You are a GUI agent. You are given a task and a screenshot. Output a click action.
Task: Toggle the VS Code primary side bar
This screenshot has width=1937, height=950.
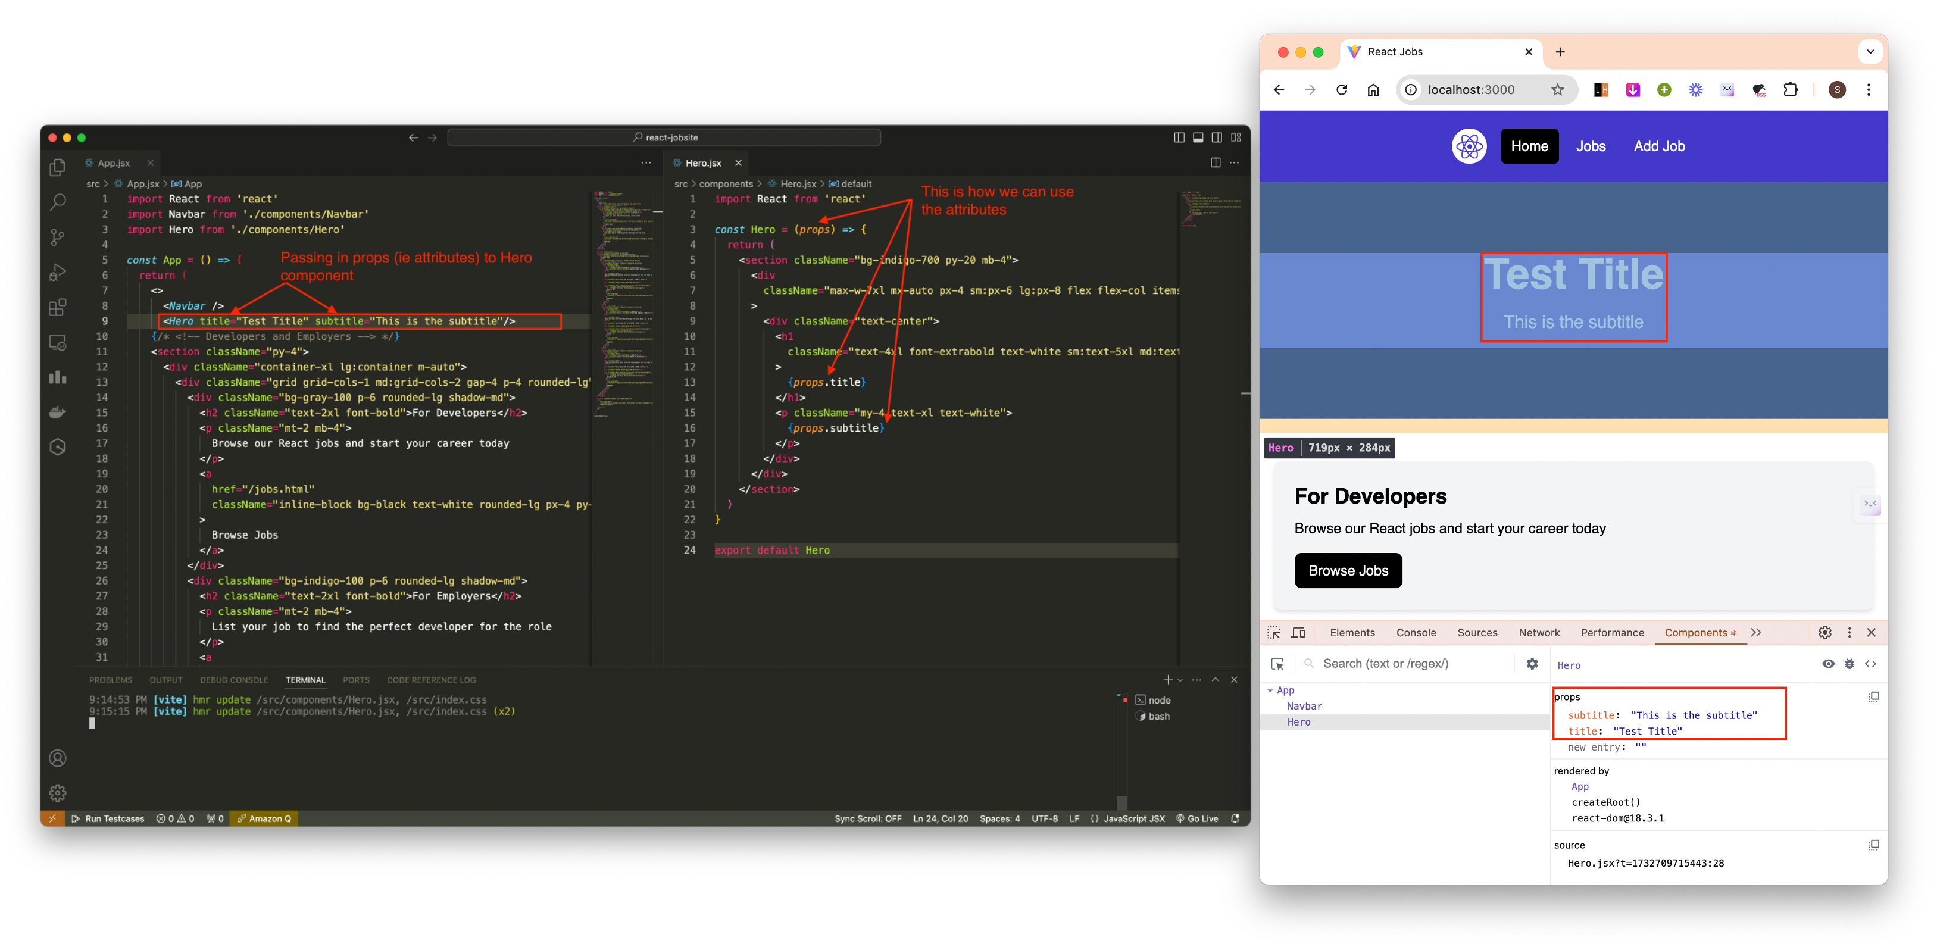coord(1178,137)
